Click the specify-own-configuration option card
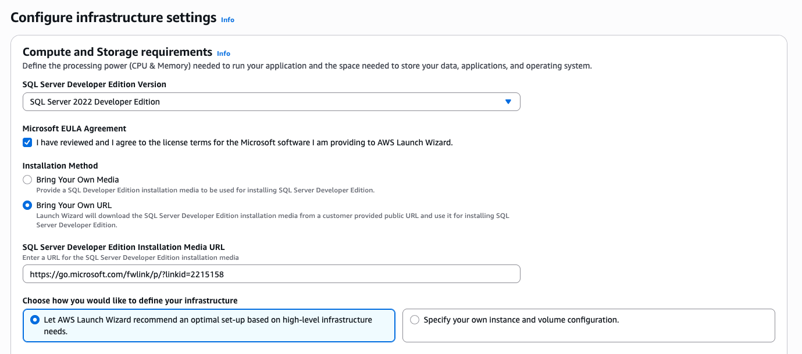 point(588,326)
